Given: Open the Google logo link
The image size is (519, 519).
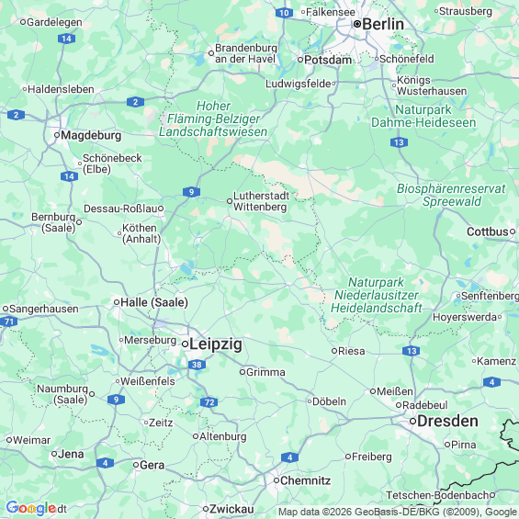Looking at the screenshot, I should tap(31, 508).
